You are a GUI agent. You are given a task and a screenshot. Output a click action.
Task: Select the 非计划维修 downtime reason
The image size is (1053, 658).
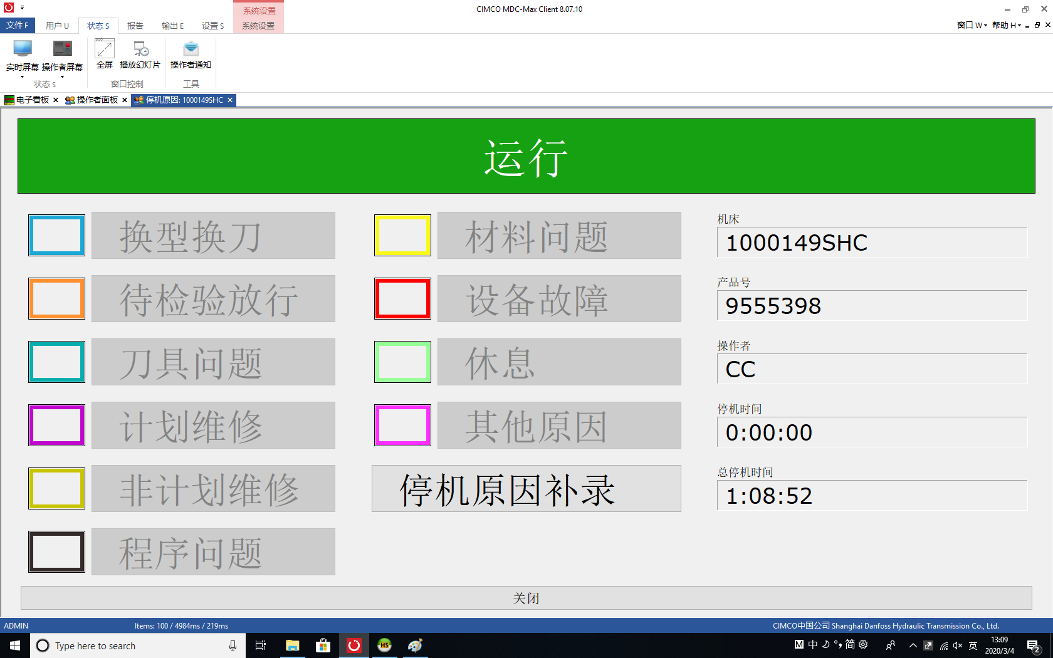coord(213,489)
